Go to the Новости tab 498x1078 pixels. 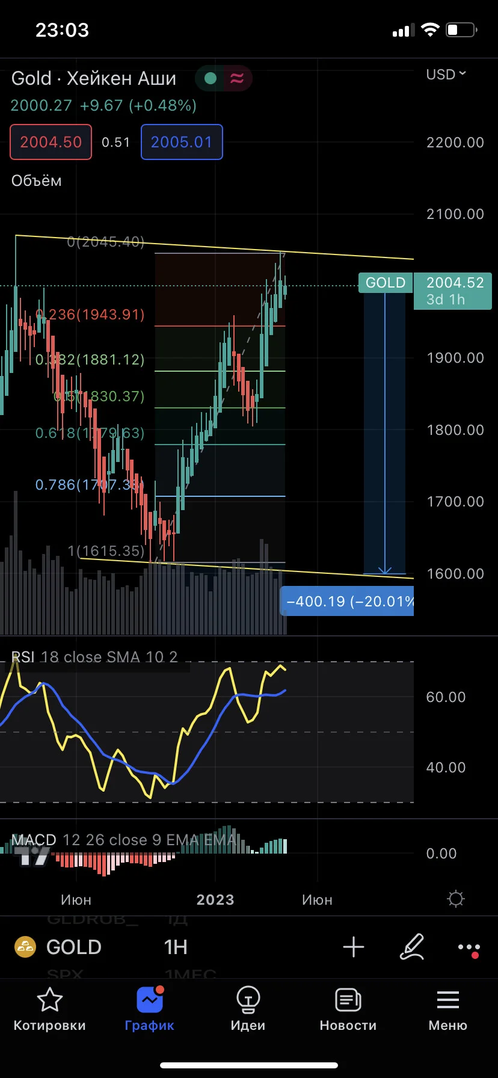click(x=348, y=1010)
